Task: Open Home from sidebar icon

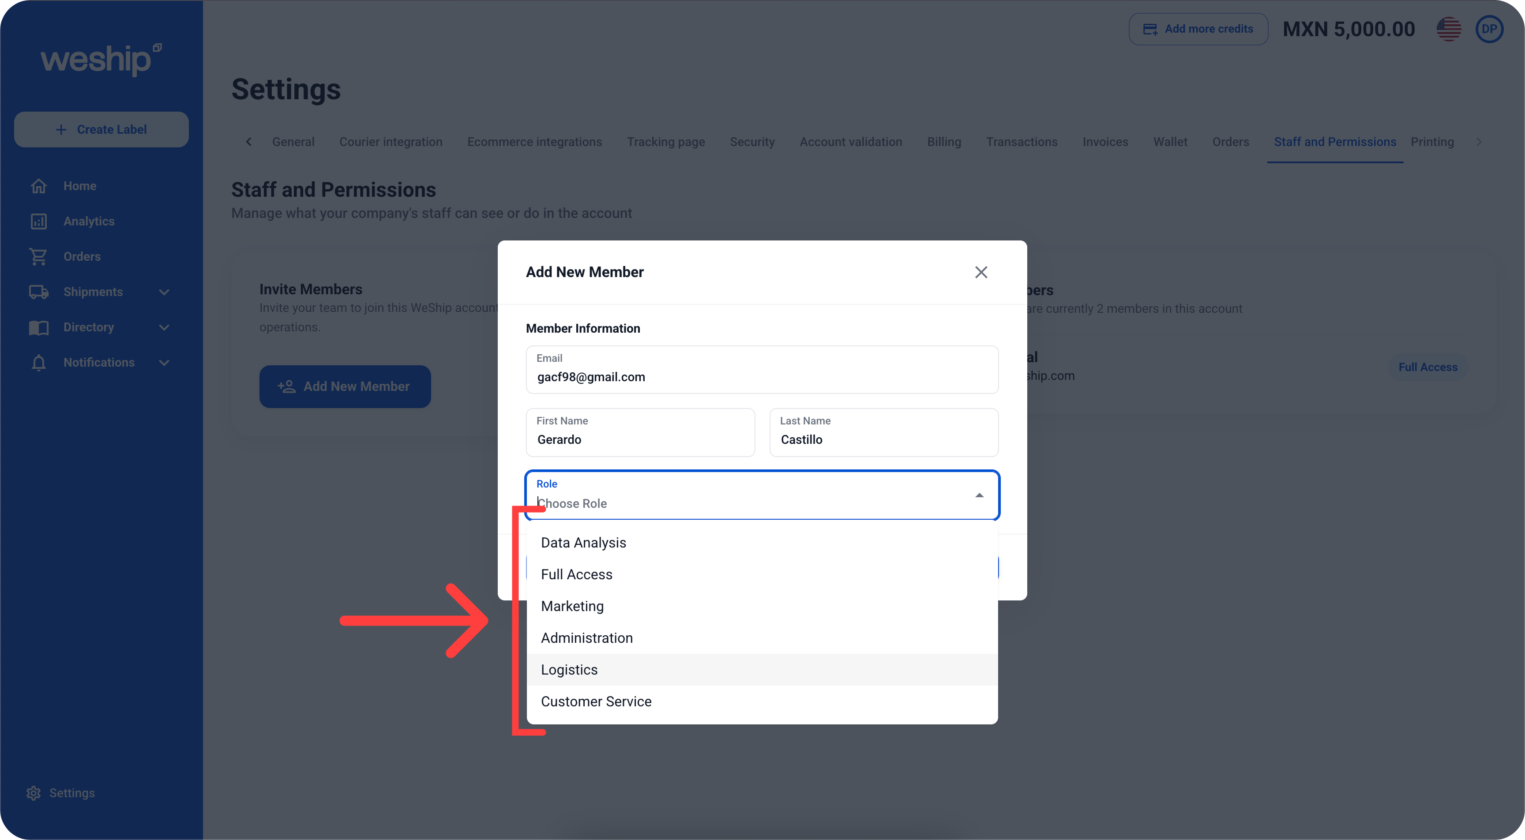Action: [x=38, y=186]
